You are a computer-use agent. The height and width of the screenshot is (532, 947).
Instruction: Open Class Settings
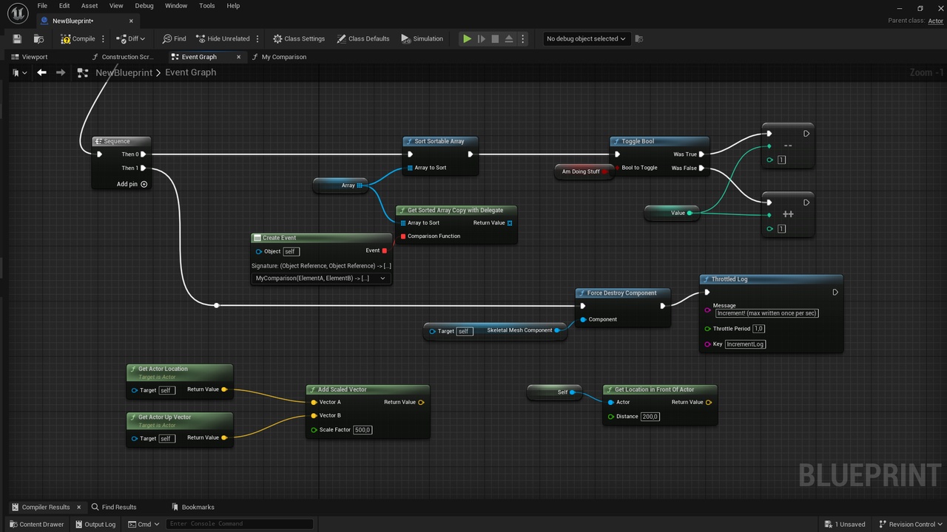299,38
